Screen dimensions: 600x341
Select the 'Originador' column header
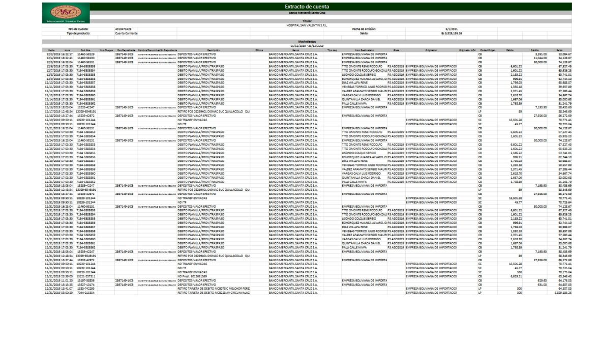431,50
